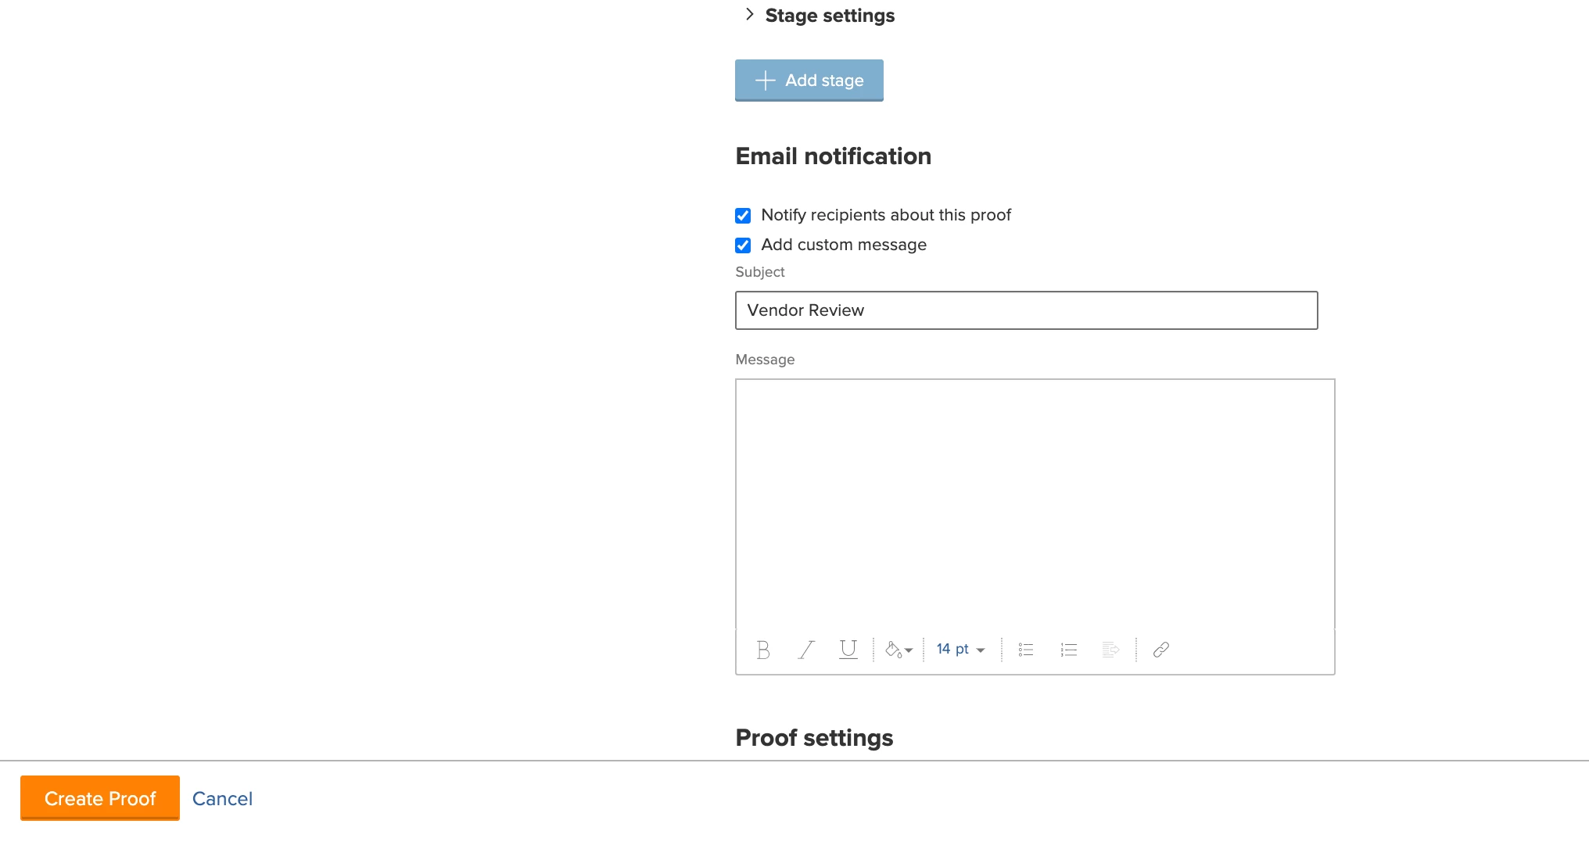
Task: Click the Cancel link
Action: (x=222, y=799)
